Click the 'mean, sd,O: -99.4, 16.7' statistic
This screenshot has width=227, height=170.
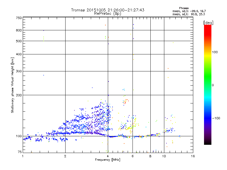coord(189,11)
